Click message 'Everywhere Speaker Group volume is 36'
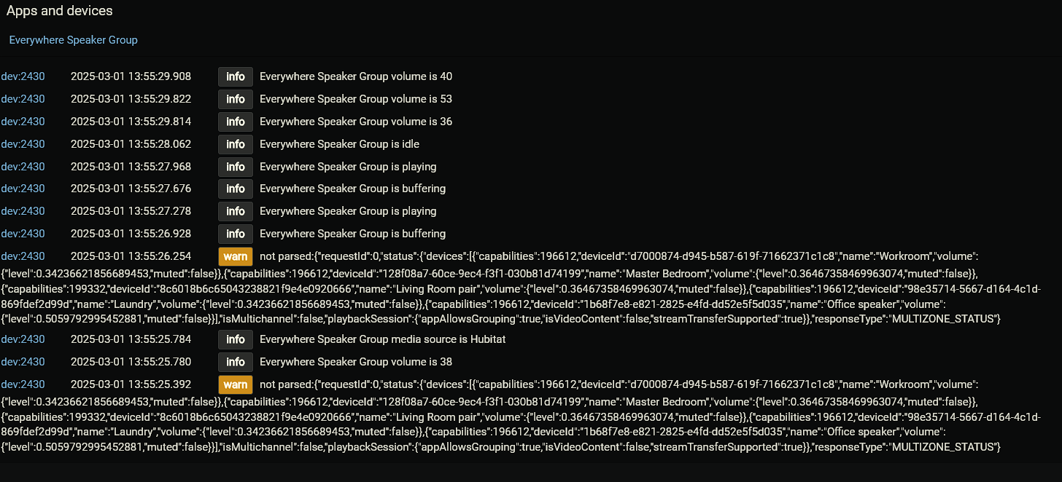Viewport: 1062px width, 482px height. 356,122
